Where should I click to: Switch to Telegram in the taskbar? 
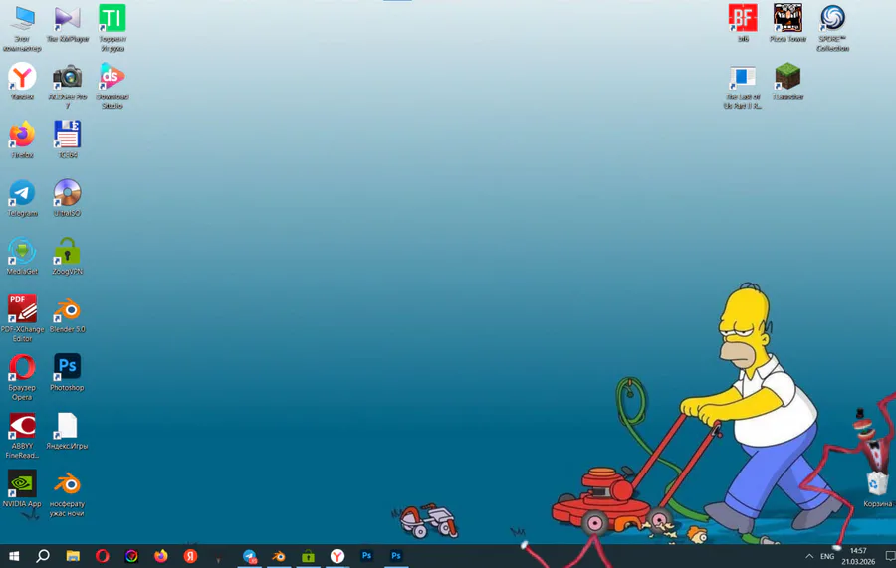(x=249, y=556)
